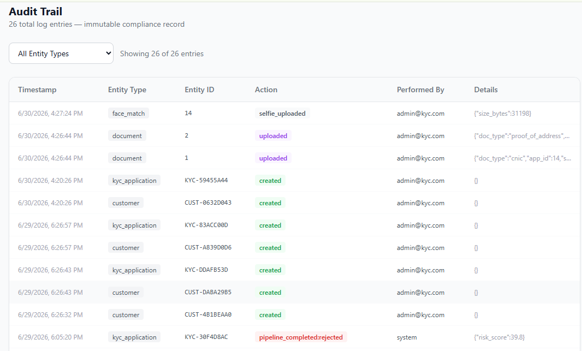Click the Timestamp column header
Screen dimensions: 582x351
[x=37, y=90]
